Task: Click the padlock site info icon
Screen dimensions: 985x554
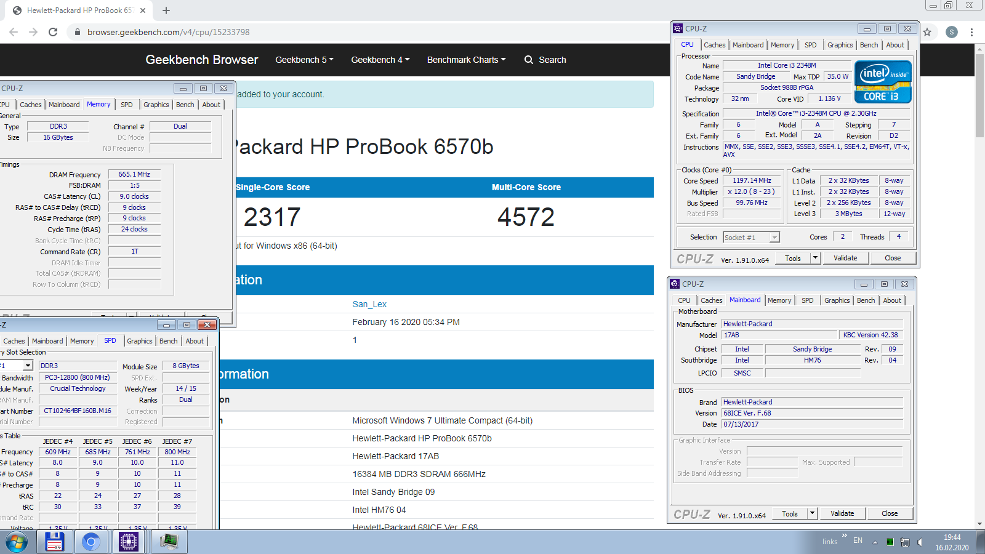Action: pyautogui.click(x=77, y=32)
